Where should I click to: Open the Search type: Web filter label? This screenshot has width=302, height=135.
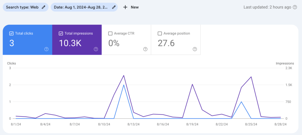(x=22, y=7)
